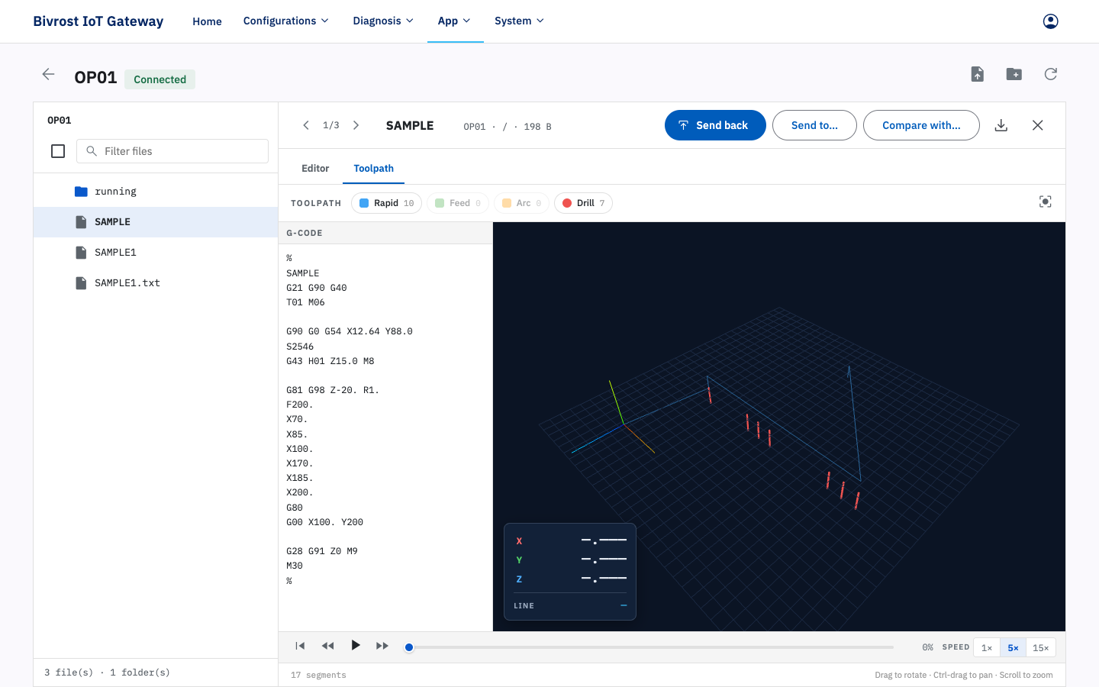This screenshot has width=1099, height=687.
Task: Expand the App menu
Action: [x=455, y=21]
